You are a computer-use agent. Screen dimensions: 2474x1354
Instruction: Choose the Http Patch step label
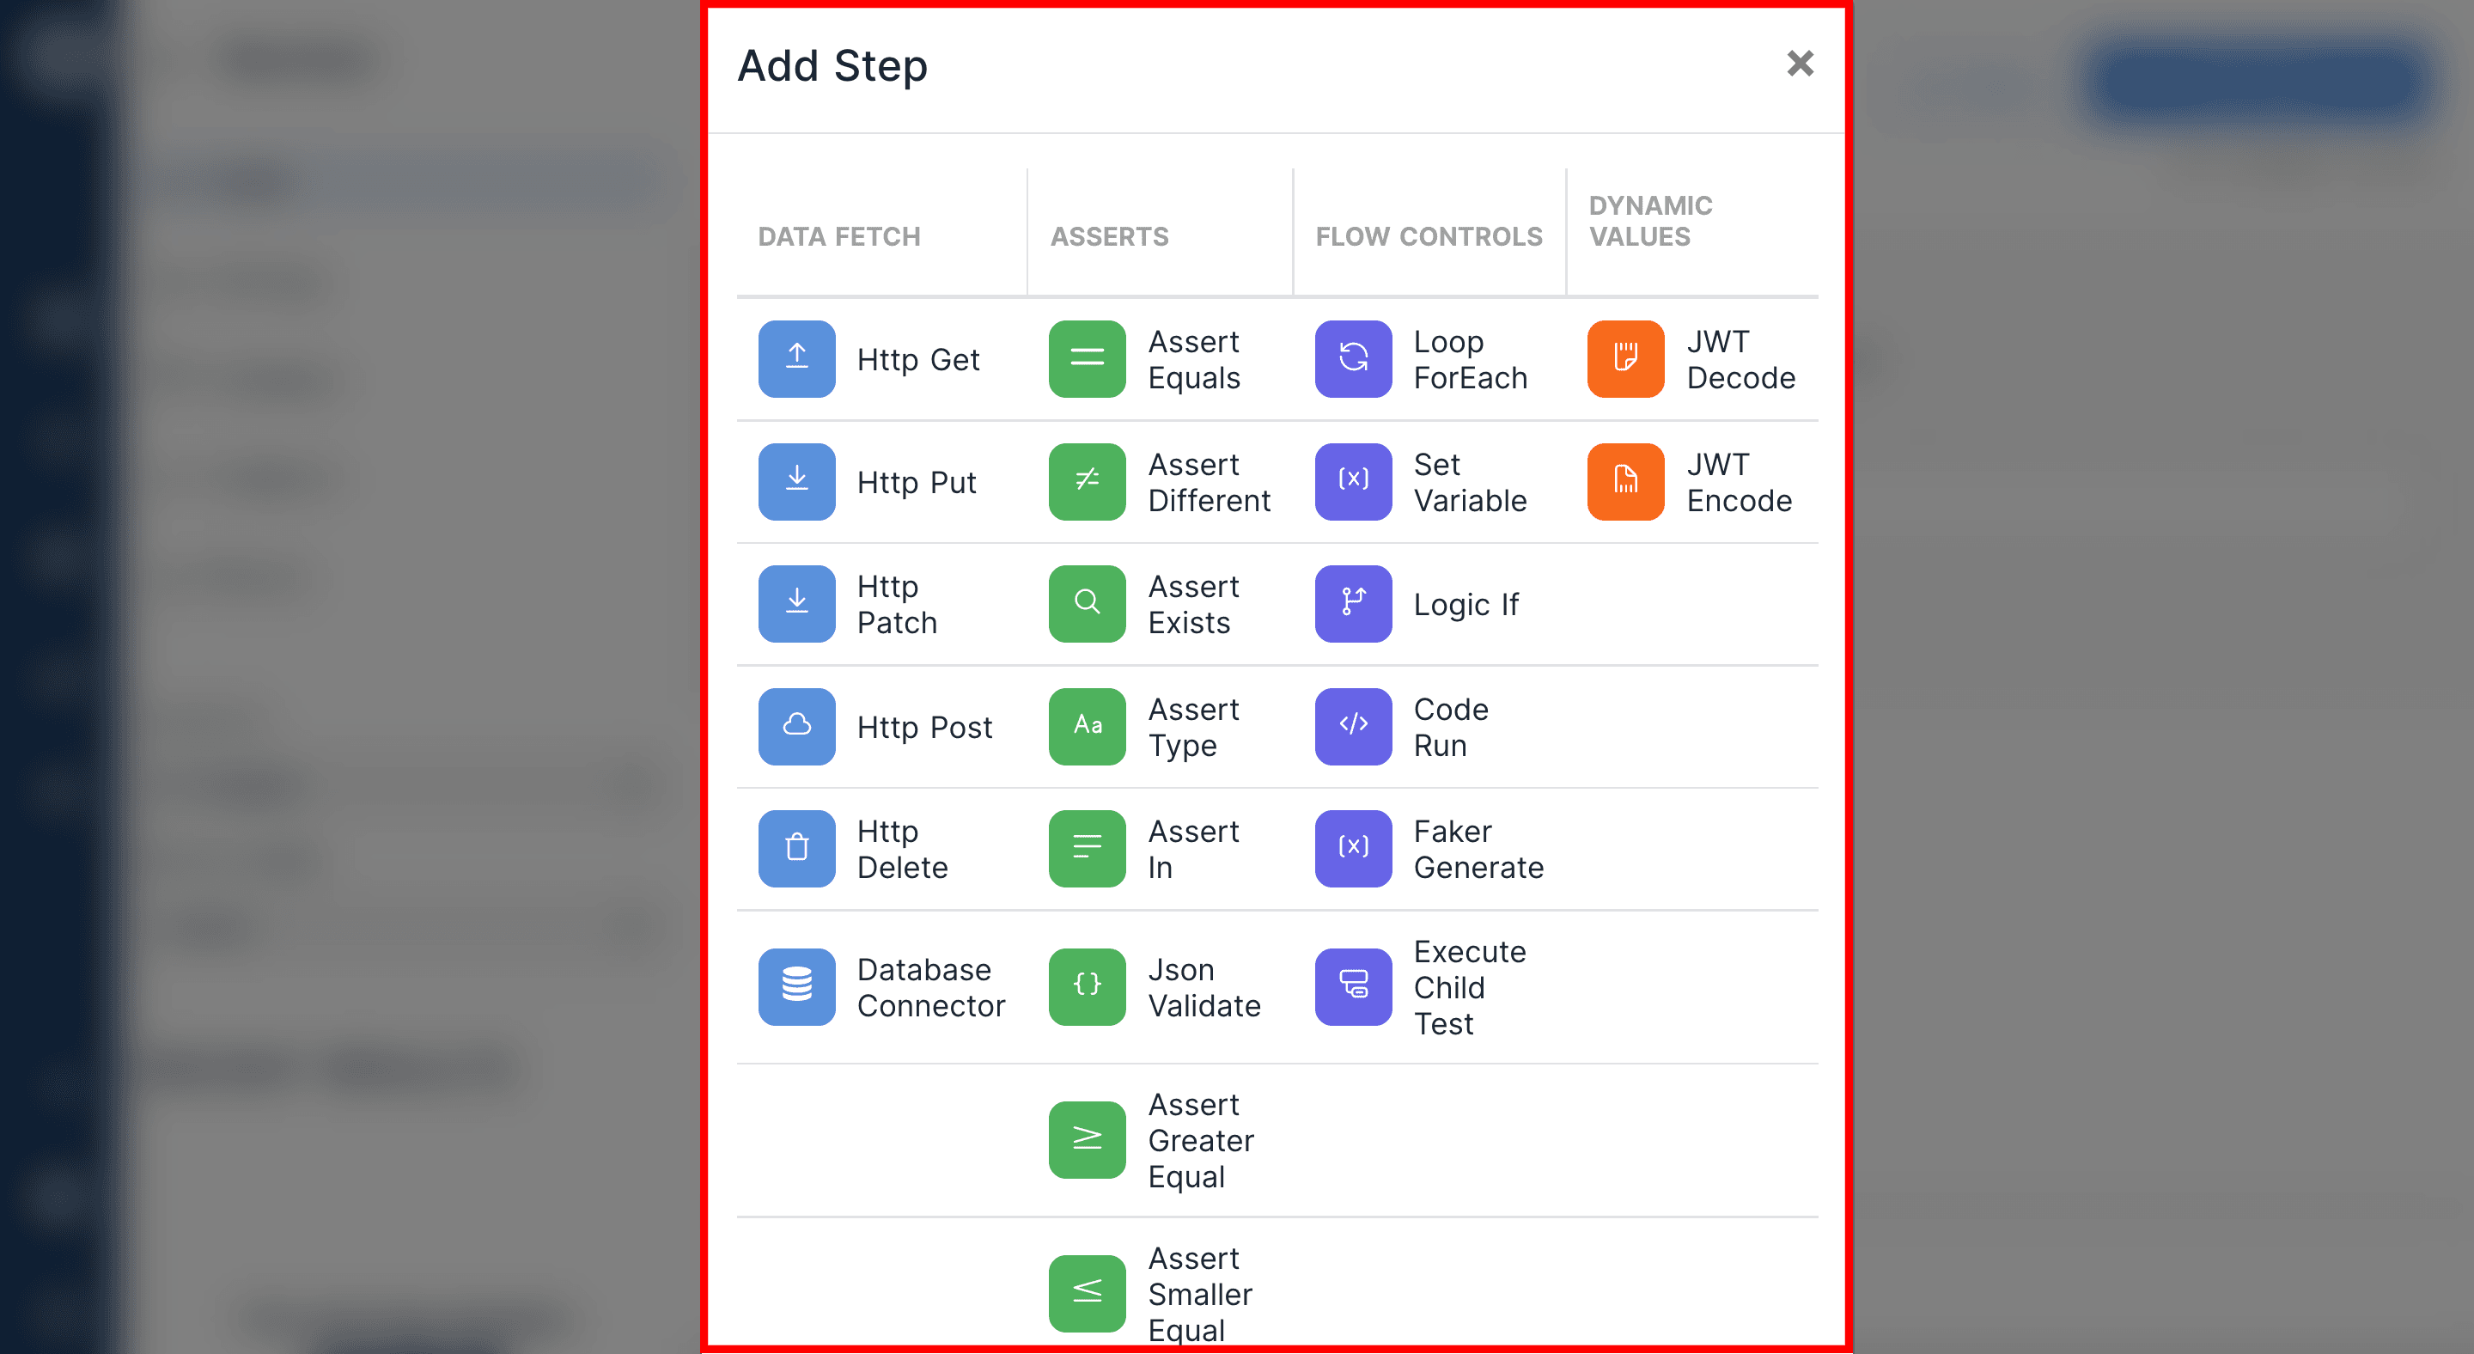point(897,604)
